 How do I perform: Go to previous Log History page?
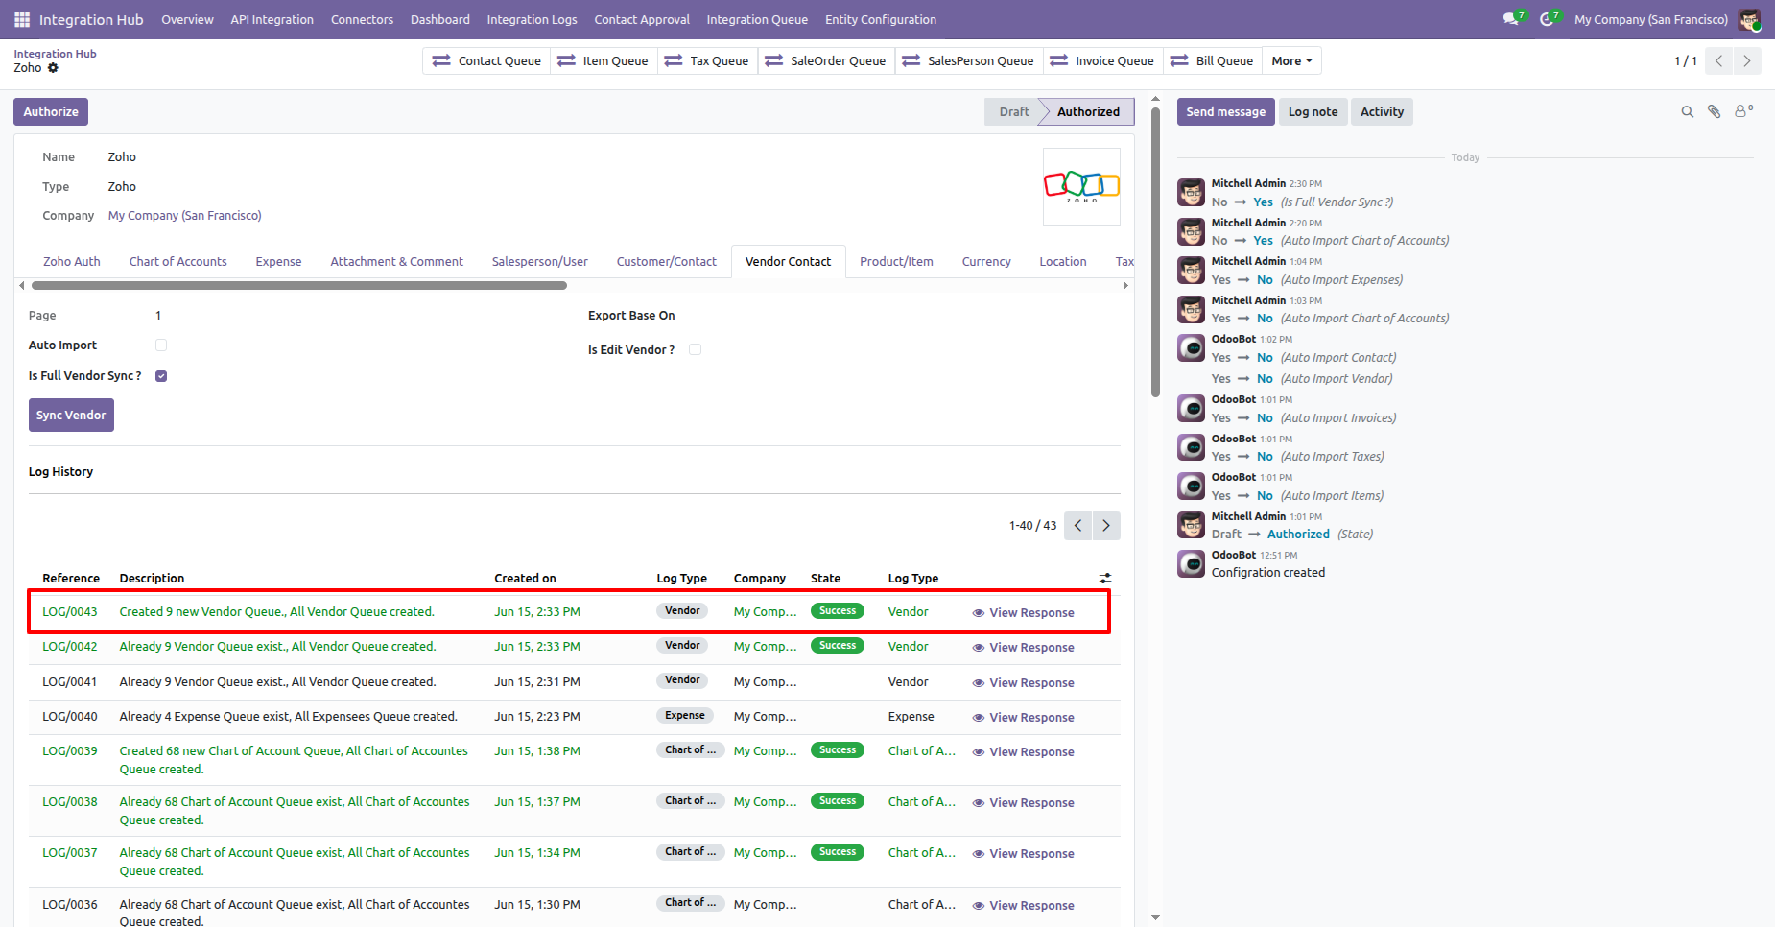pyautogui.click(x=1078, y=526)
